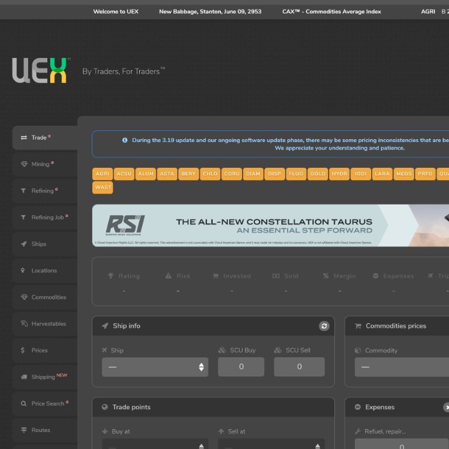Collapse the Expenses panel with minus icon

[x=357, y=407]
